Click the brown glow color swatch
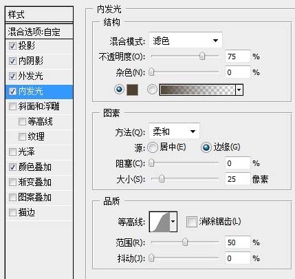Screen dimensions: 295x279 click(133, 90)
